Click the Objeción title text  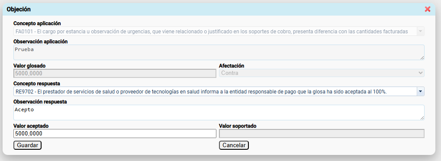click(19, 9)
